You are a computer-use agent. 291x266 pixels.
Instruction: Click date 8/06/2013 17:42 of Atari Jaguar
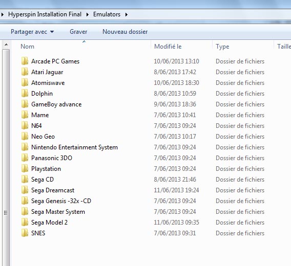pyautogui.click(x=175, y=72)
